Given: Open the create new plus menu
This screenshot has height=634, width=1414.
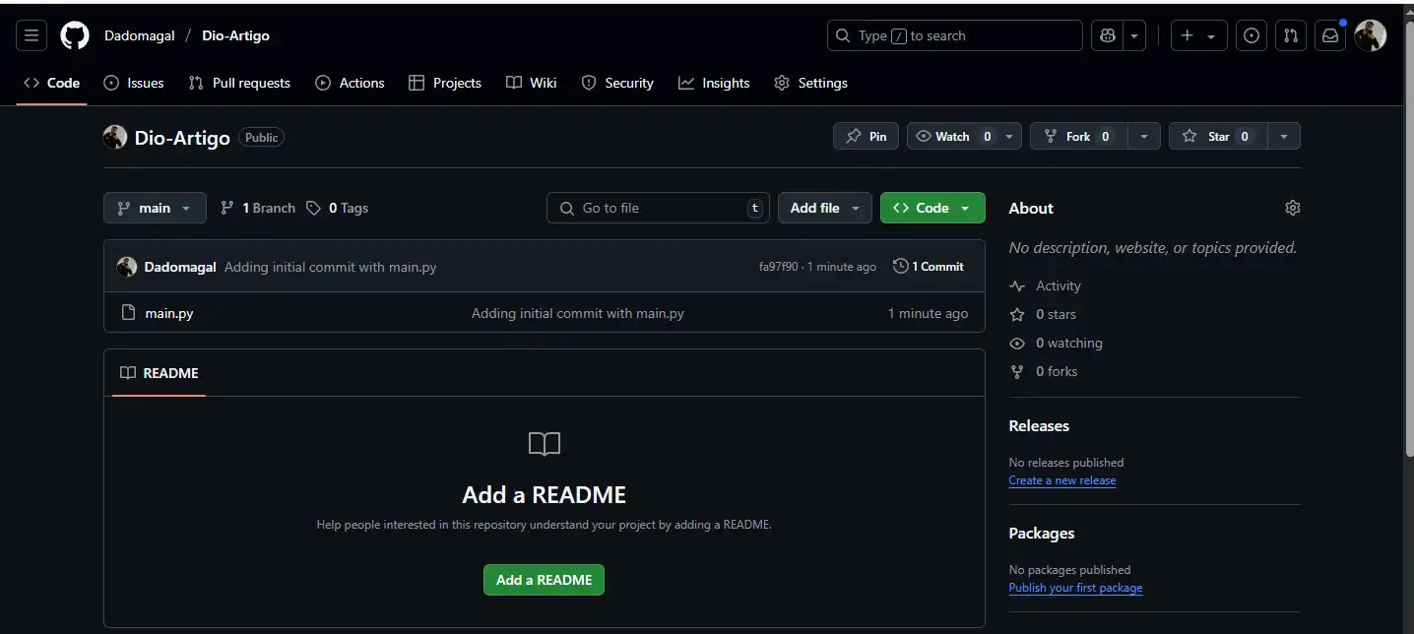Looking at the screenshot, I should click(x=1198, y=35).
